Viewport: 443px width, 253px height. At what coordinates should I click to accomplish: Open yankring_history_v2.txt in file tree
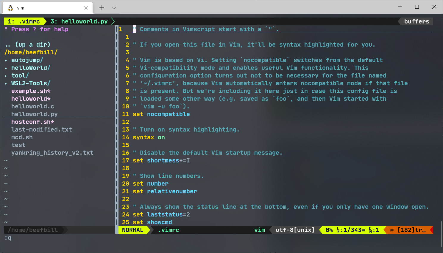(x=52, y=153)
